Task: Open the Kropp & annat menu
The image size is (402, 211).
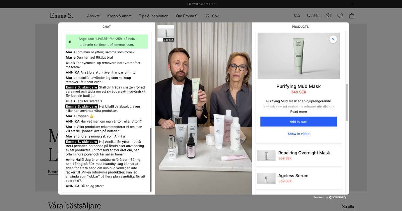Action: (x=119, y=16)
